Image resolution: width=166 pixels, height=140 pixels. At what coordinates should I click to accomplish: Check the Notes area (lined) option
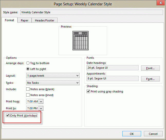point(28,95)
